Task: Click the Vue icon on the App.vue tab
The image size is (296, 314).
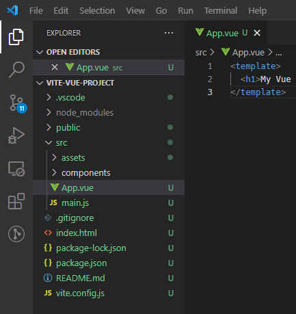Action: 200,32
